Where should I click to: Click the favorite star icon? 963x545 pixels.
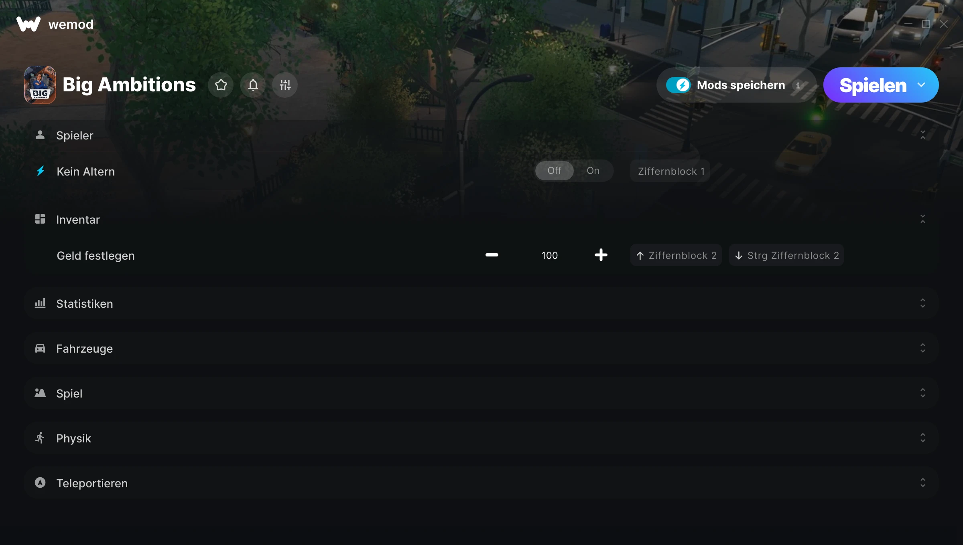pos(221,85)
